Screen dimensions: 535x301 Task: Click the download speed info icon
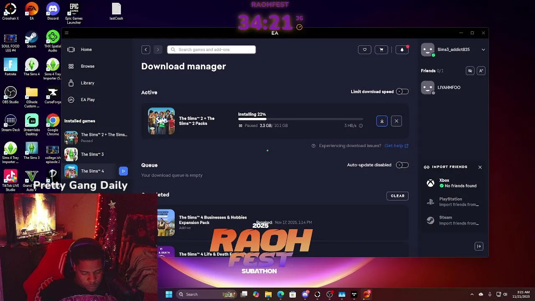[361, 125]
